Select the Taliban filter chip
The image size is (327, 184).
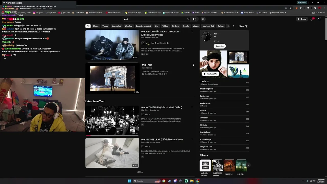[x=165, y=26]
